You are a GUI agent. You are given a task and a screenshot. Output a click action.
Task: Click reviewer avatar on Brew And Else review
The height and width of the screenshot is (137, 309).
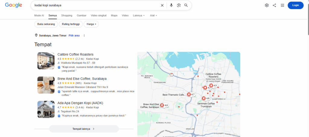[59, 92]
